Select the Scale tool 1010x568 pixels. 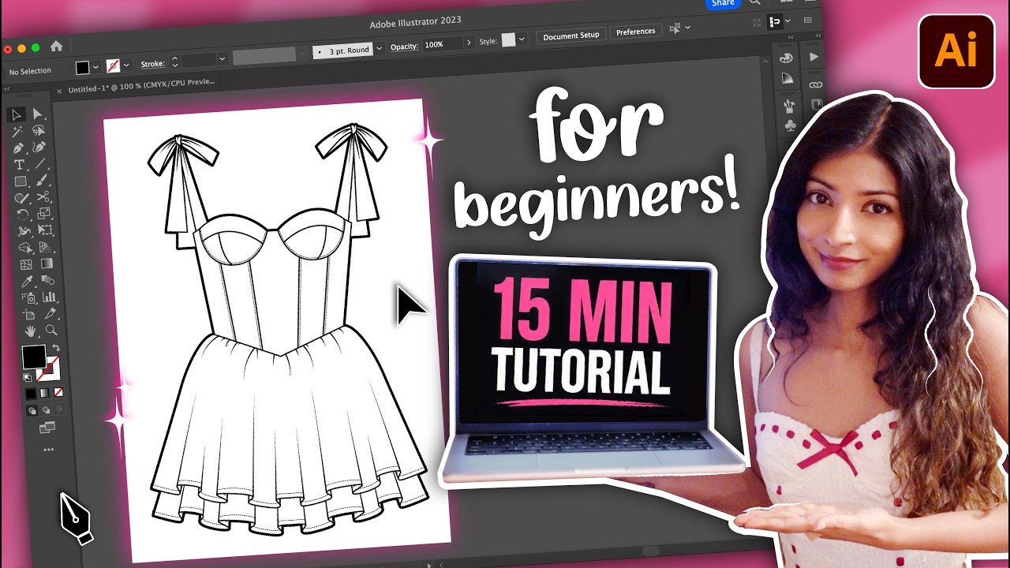44,214
